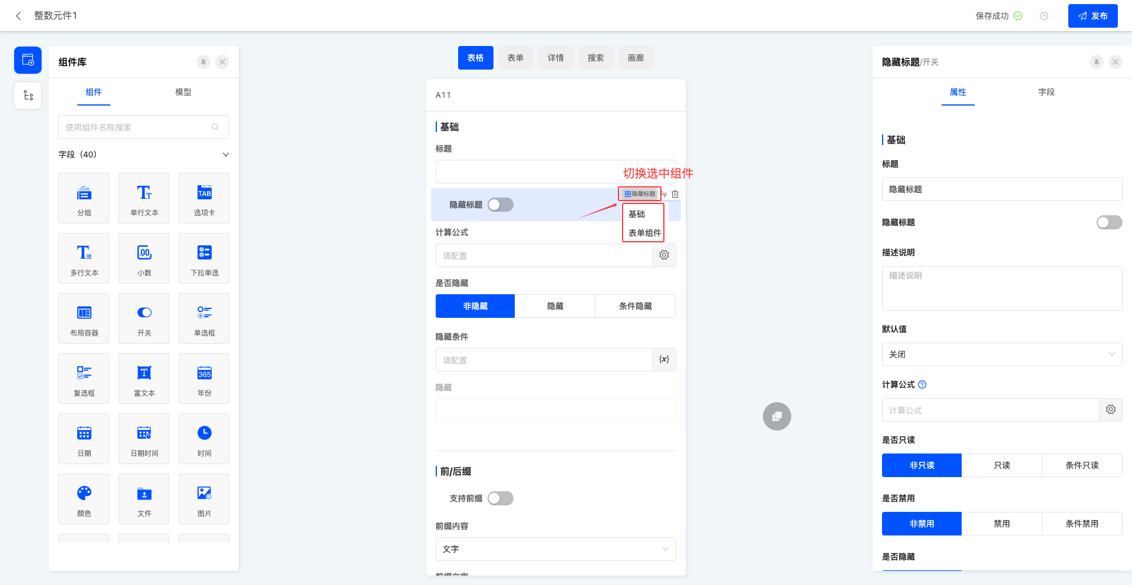Image resolution: width=1132 pixels, height=585 pixels.
Task: Click the delete trash icon on 隐藏标题 row
Action: [x=675, y=194]
